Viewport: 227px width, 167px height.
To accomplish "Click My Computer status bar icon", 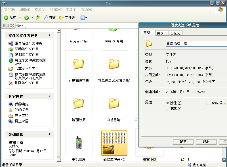I will [x=189, y=165].
